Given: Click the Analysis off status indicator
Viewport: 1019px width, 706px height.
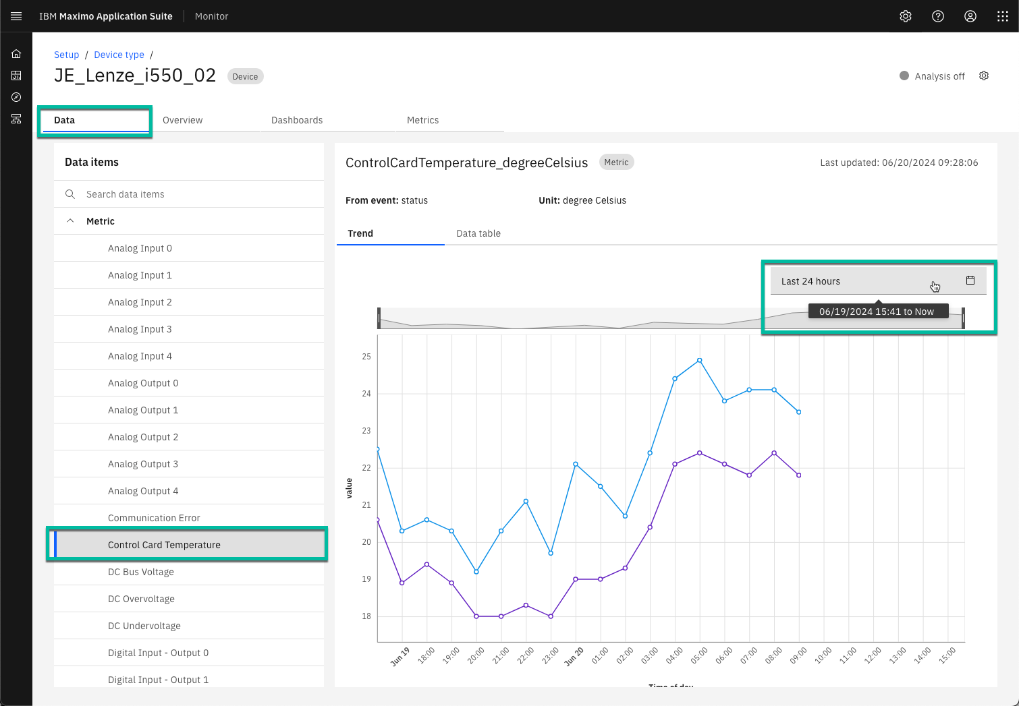Looking at the screenshot, I should [x=932, y=76].
